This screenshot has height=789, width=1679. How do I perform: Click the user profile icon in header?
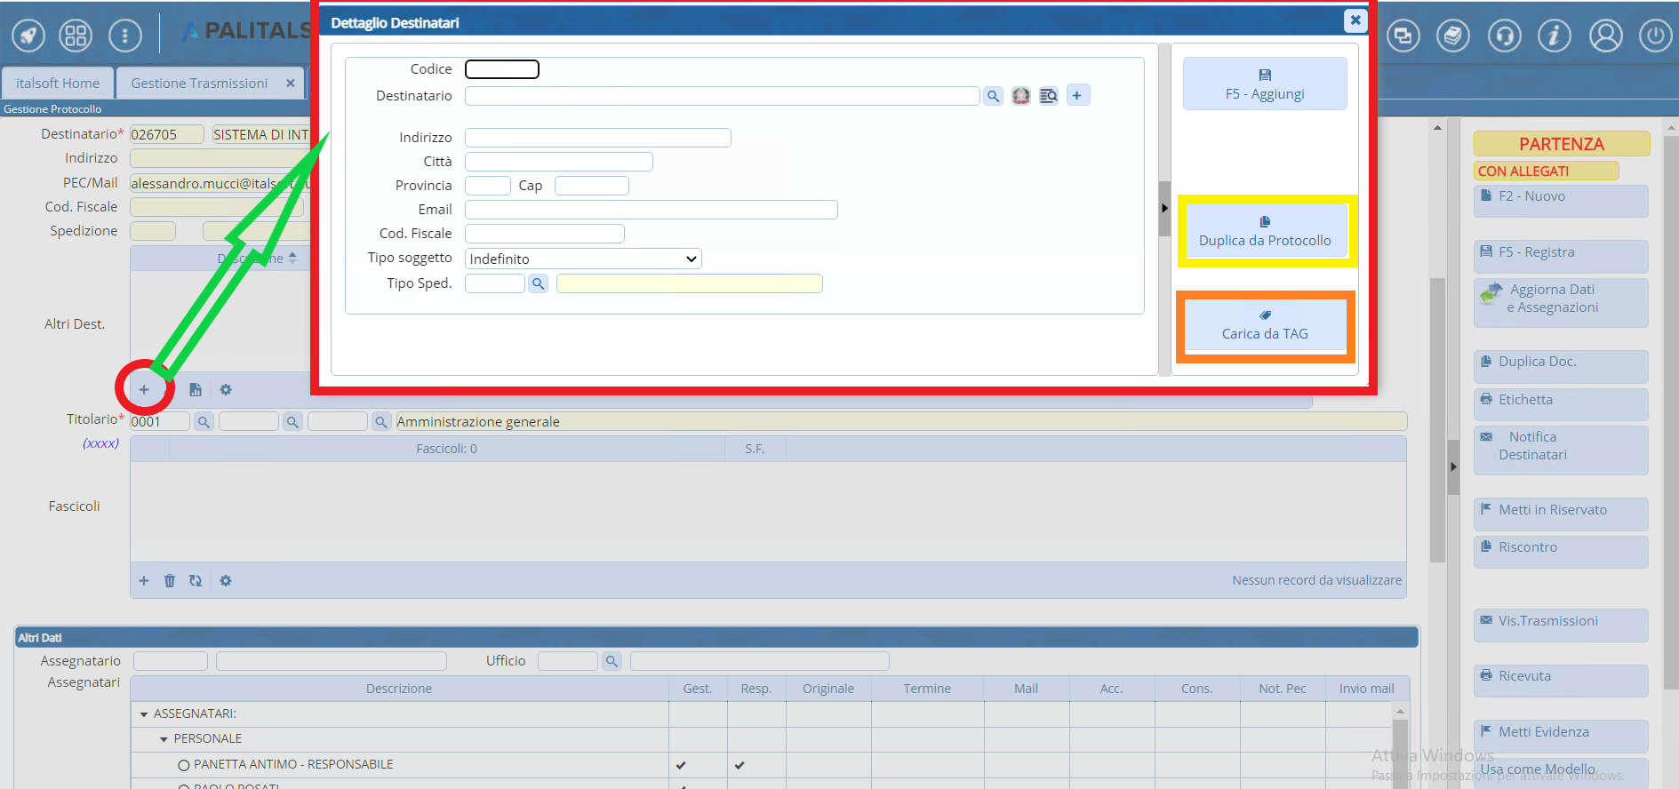(x=1605, y=36)
